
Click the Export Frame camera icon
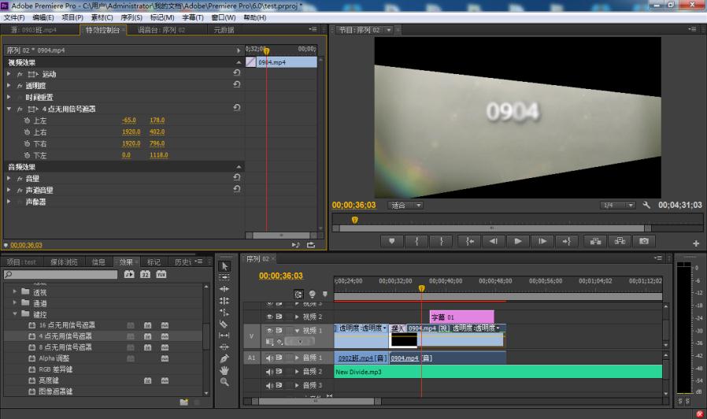644,241
